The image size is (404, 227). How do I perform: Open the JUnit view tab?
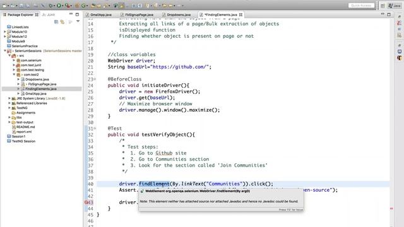pyautogui.click(x=49, y=15)
